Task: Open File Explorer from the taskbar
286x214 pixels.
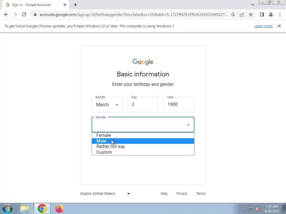Action: [25, 208]
